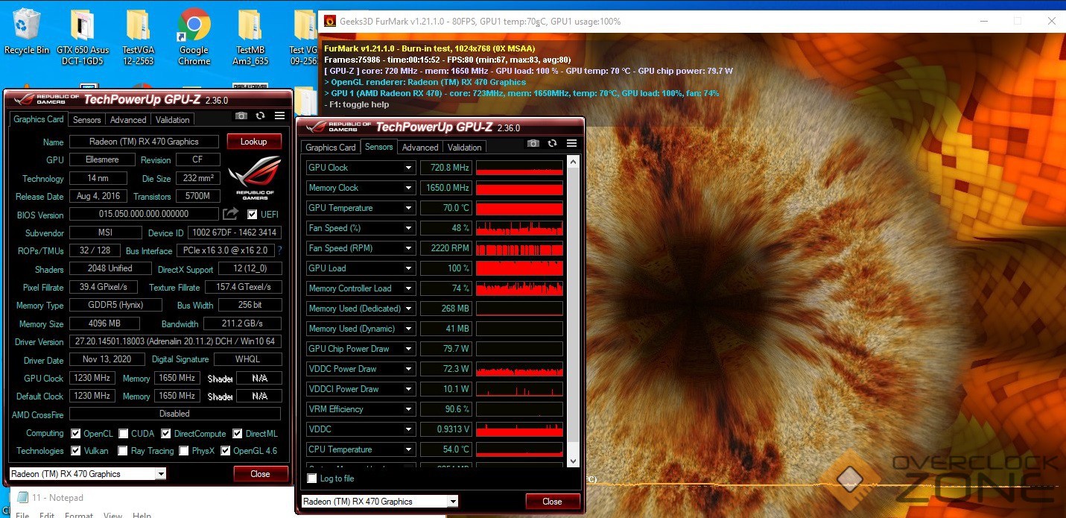Screen dimensions: 1066x518
Task: Click Close button in Sensors GPU-Z window
Action: click(553, 502)
